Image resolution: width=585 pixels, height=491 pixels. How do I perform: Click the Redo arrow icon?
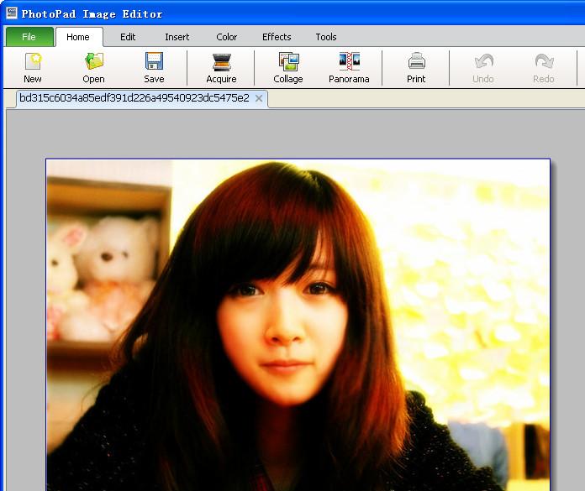(544, 62)
